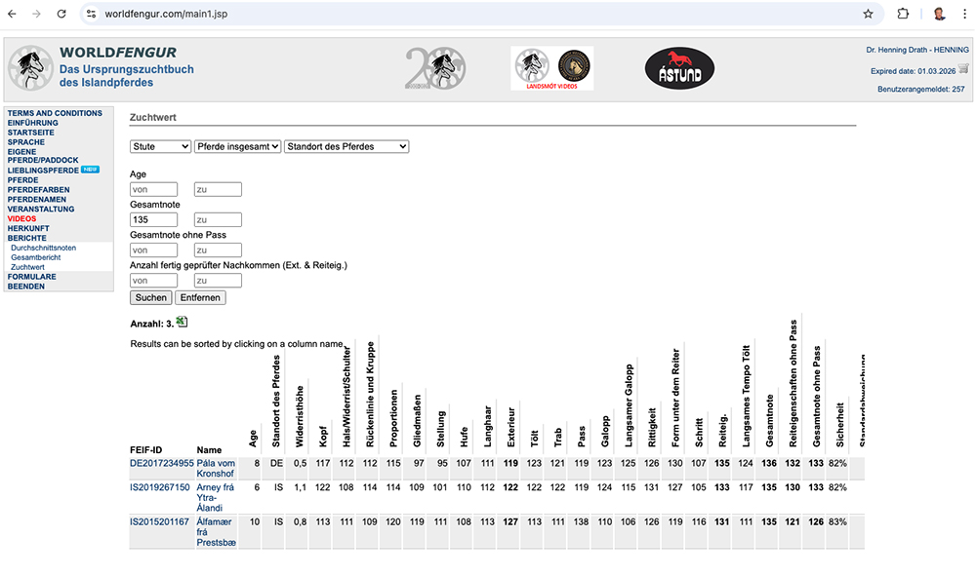Click the 20-year anniversary logo
The height and width of the screenshot is (576, 976).
[x=435, y=68]
